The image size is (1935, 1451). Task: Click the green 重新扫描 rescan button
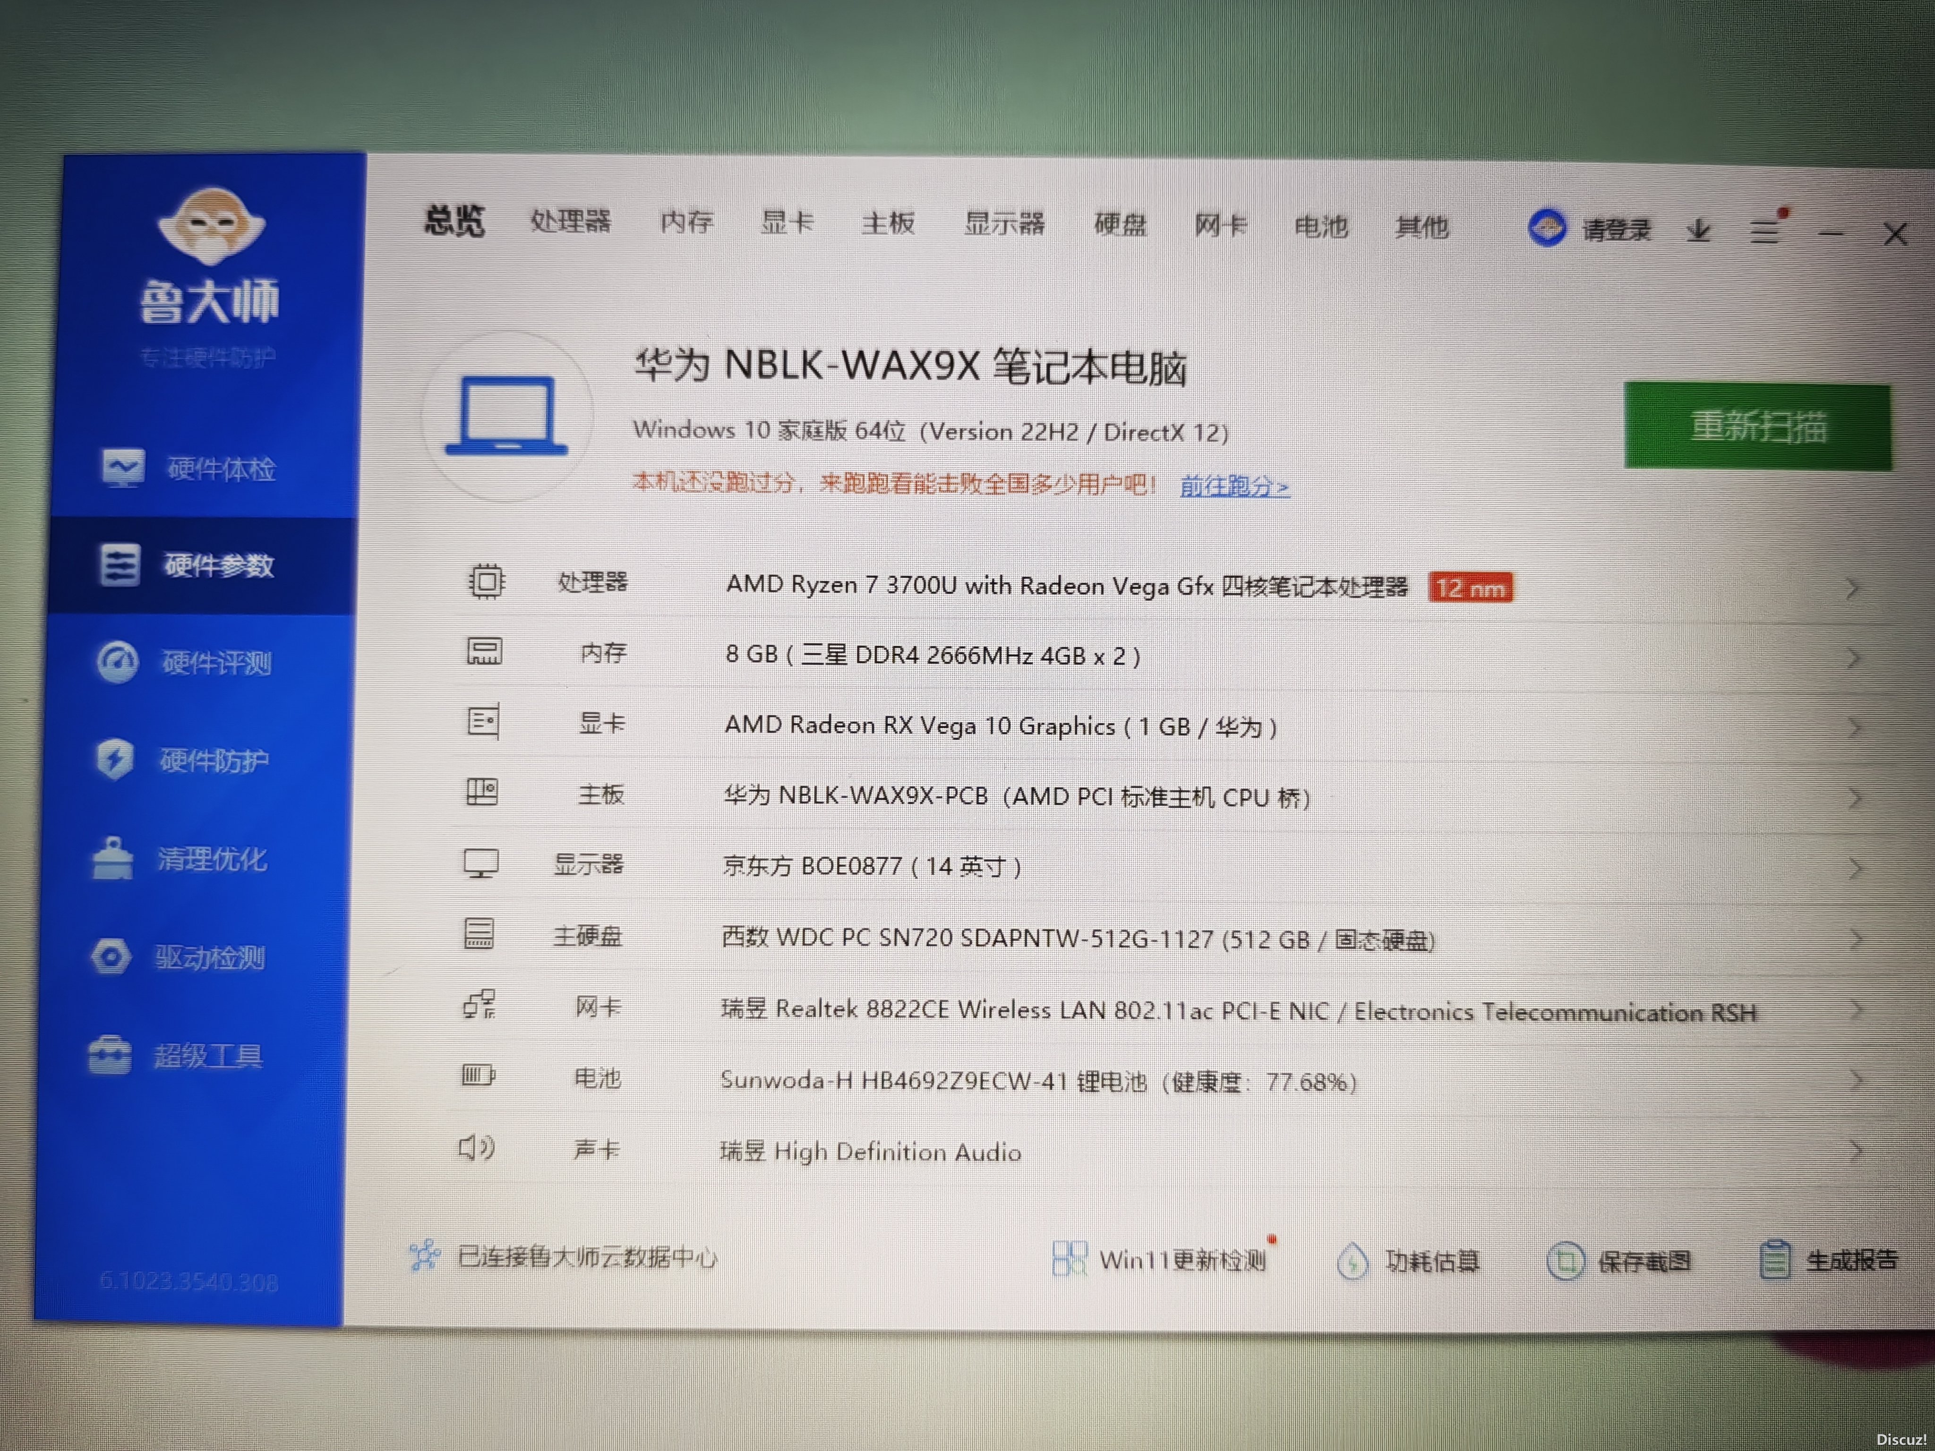click(x=1757, y=426)
